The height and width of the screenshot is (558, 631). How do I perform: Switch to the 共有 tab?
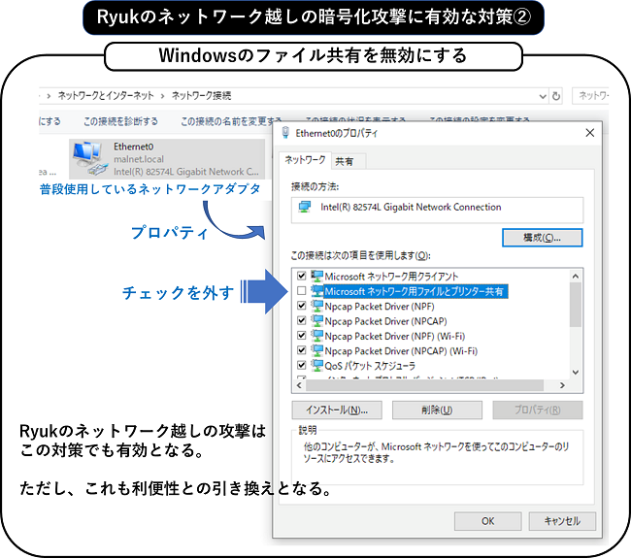[344, 161]
